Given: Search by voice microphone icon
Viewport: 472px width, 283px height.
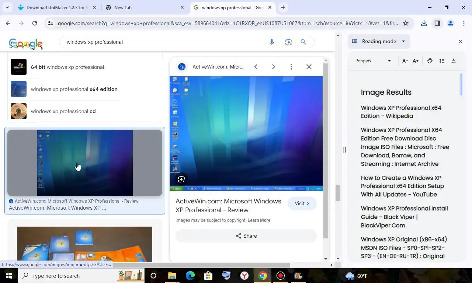Looking at the screenshot, I should click(x=272, y=42).
